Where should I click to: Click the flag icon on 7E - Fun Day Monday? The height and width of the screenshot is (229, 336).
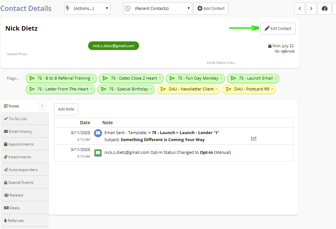[172, 78]
